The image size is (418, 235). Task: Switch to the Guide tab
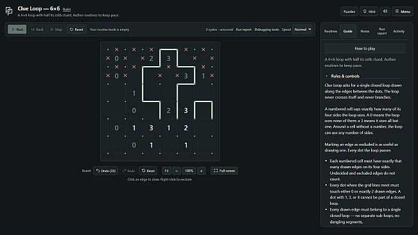click(x=347, y=31)
